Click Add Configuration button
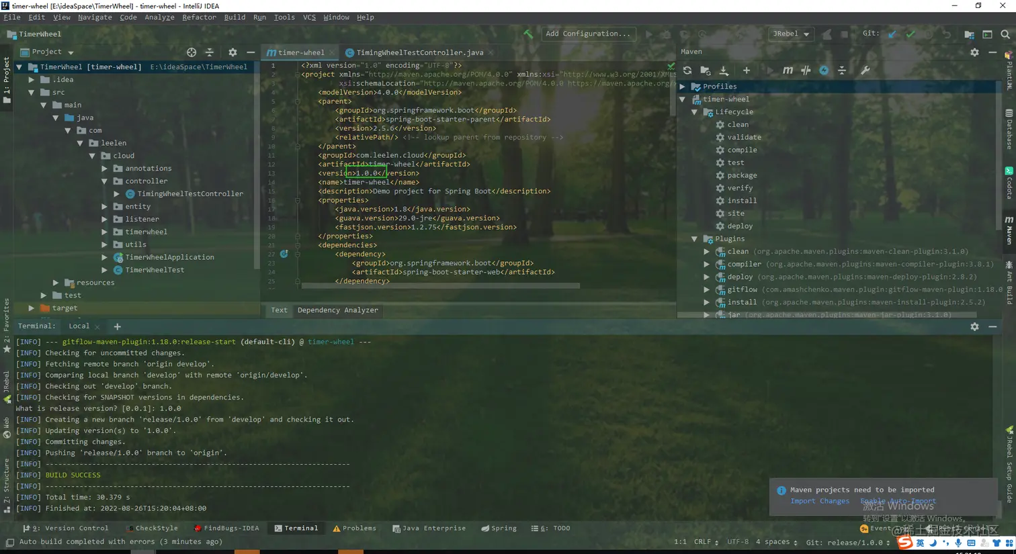The image size is (1016, 554). [x=588, y=34]
